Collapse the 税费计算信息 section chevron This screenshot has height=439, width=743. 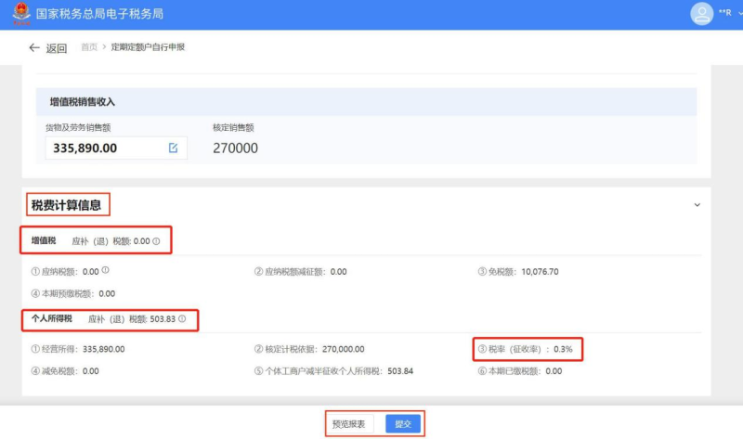tap(697, 204)
